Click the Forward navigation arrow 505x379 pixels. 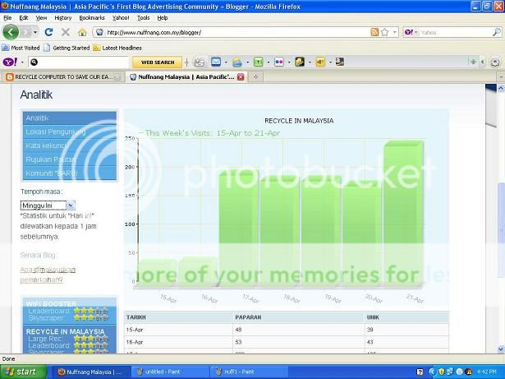coord(25,32)
